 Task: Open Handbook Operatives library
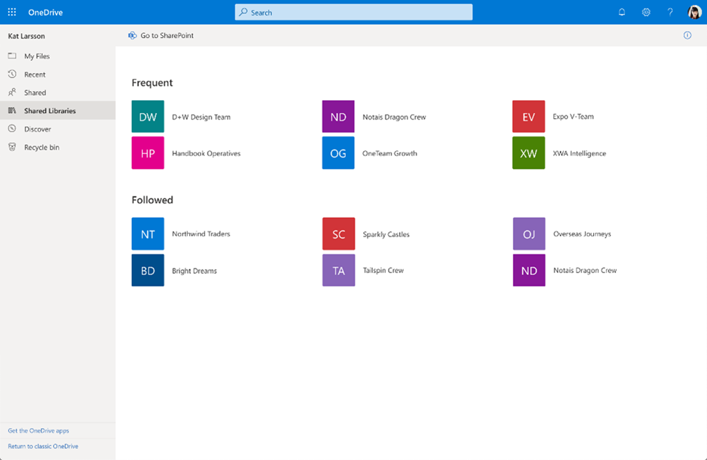[206, 153]
